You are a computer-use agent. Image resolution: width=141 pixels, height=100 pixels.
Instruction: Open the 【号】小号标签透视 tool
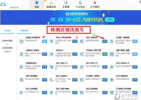[75, 41]
